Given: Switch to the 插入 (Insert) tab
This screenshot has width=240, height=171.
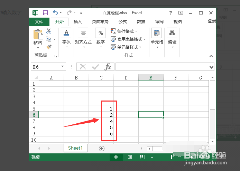Looking at the screenshot, I should [x=78, y=22].
